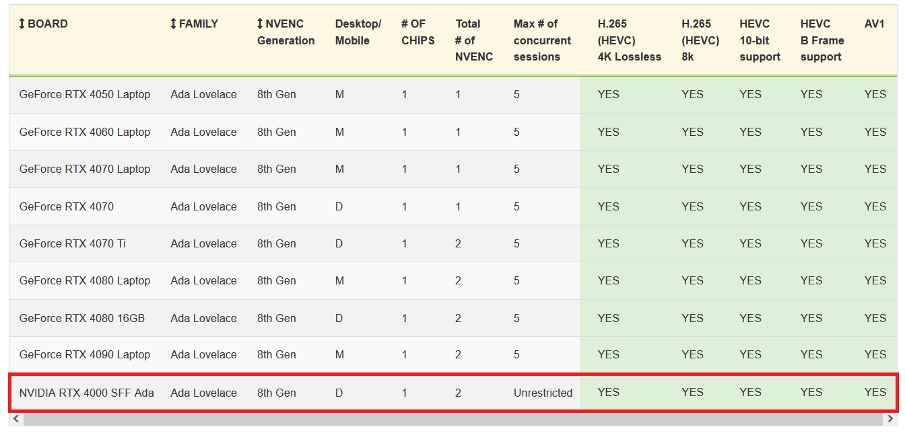Viewport: 905px width, 433px height.
Task: Select the GeForce RTX 4070 Laptop board cell
Action: 85,169
